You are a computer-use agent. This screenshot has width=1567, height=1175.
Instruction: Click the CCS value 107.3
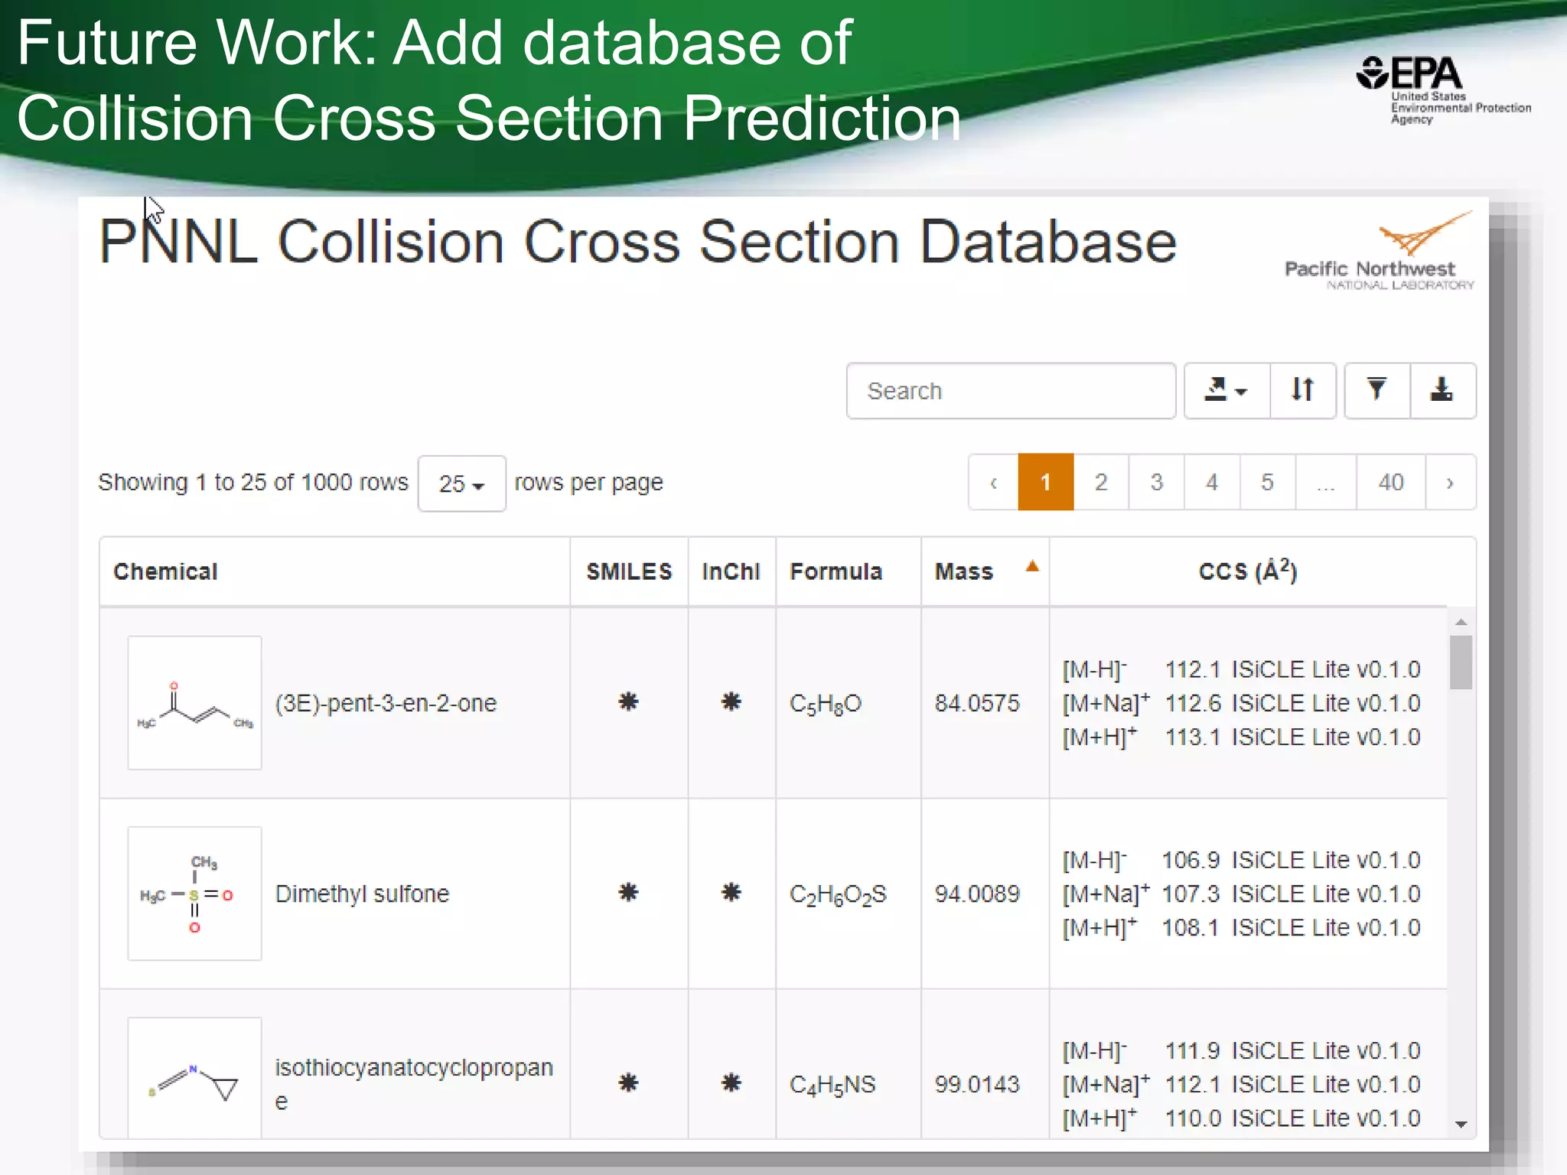pyautogui.click(x=1191, y=893)
